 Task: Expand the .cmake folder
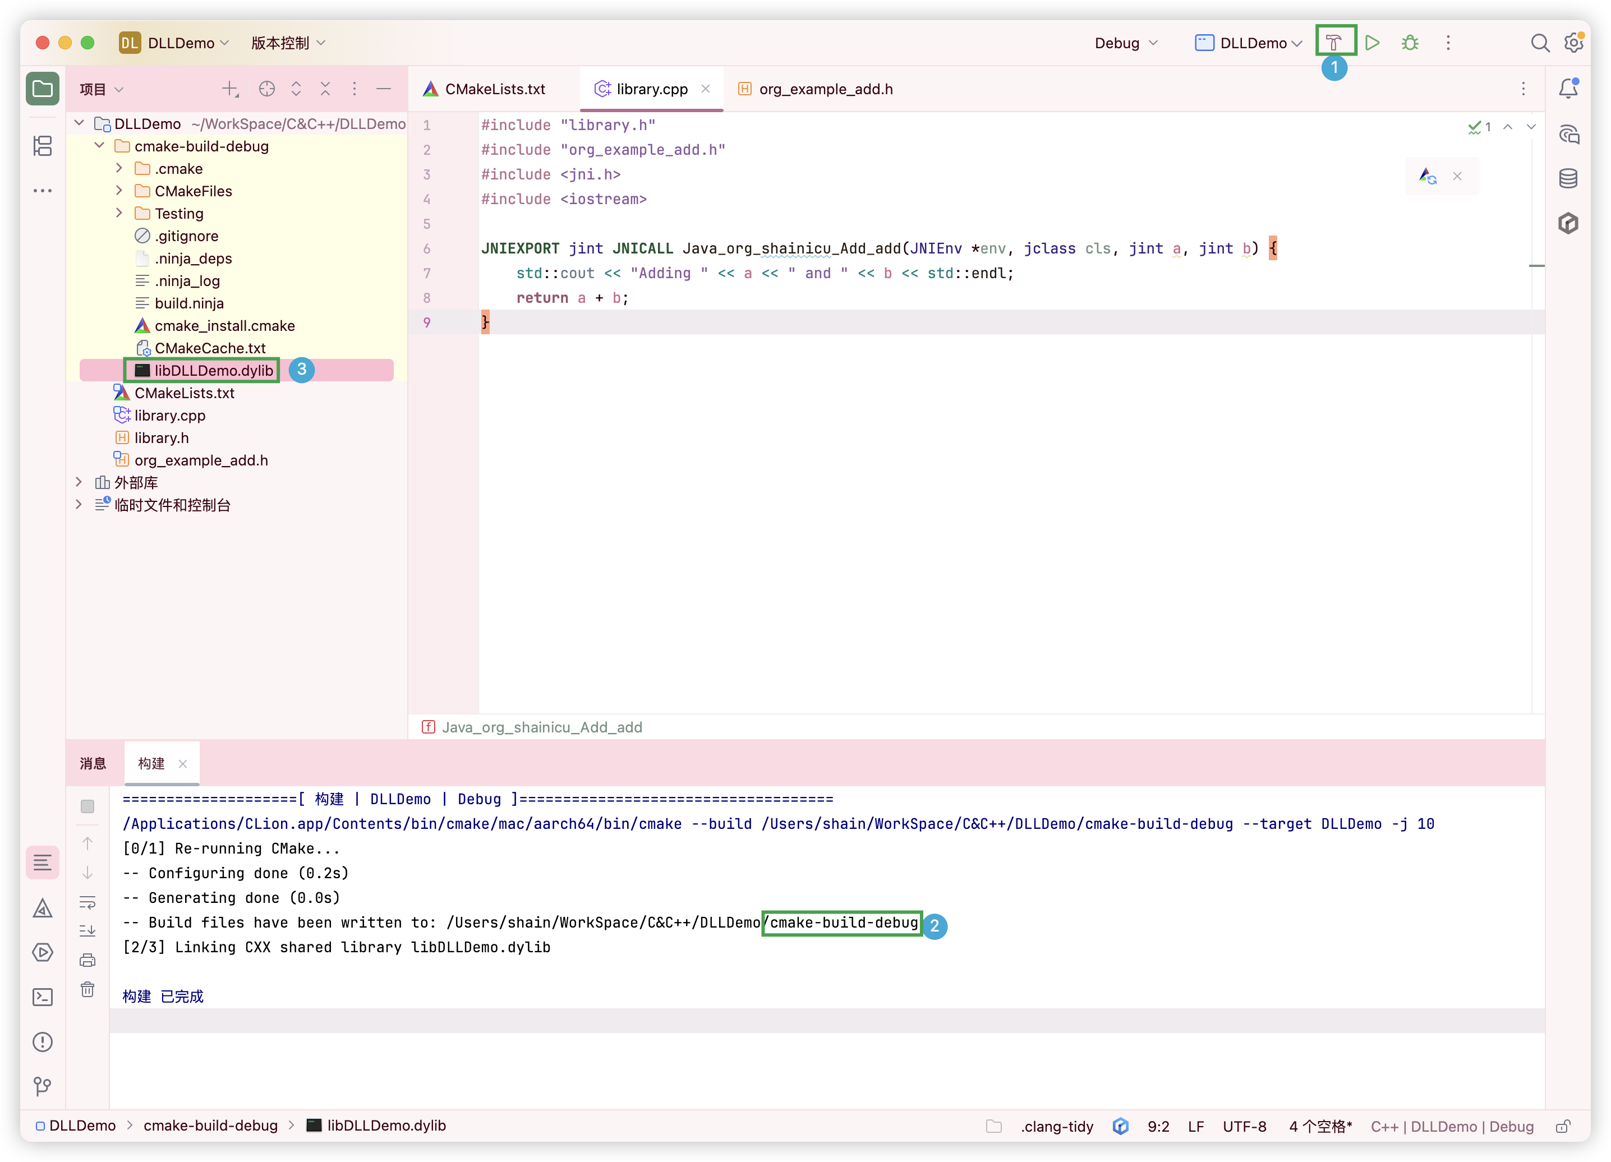tap(119, 168)
